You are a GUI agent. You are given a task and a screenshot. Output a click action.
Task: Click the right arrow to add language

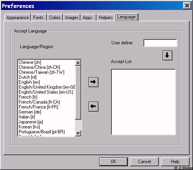coord(93,82)
